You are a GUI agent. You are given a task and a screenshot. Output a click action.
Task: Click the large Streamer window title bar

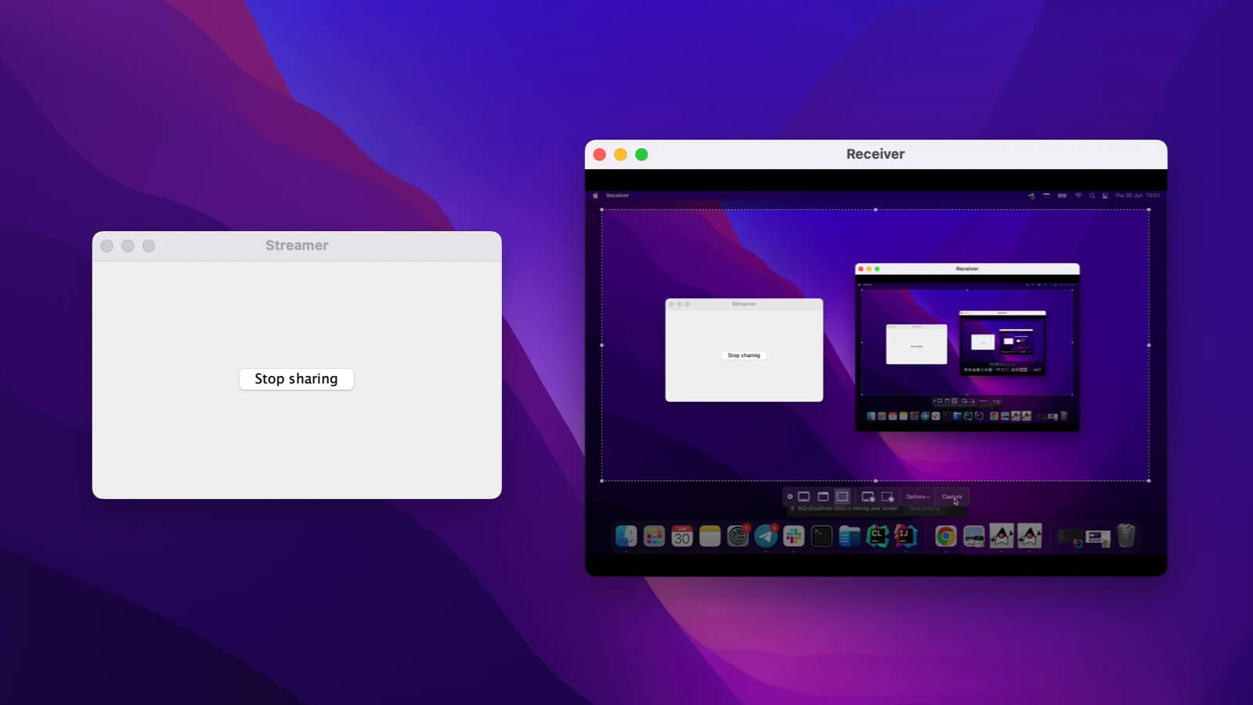pos(297,246)
